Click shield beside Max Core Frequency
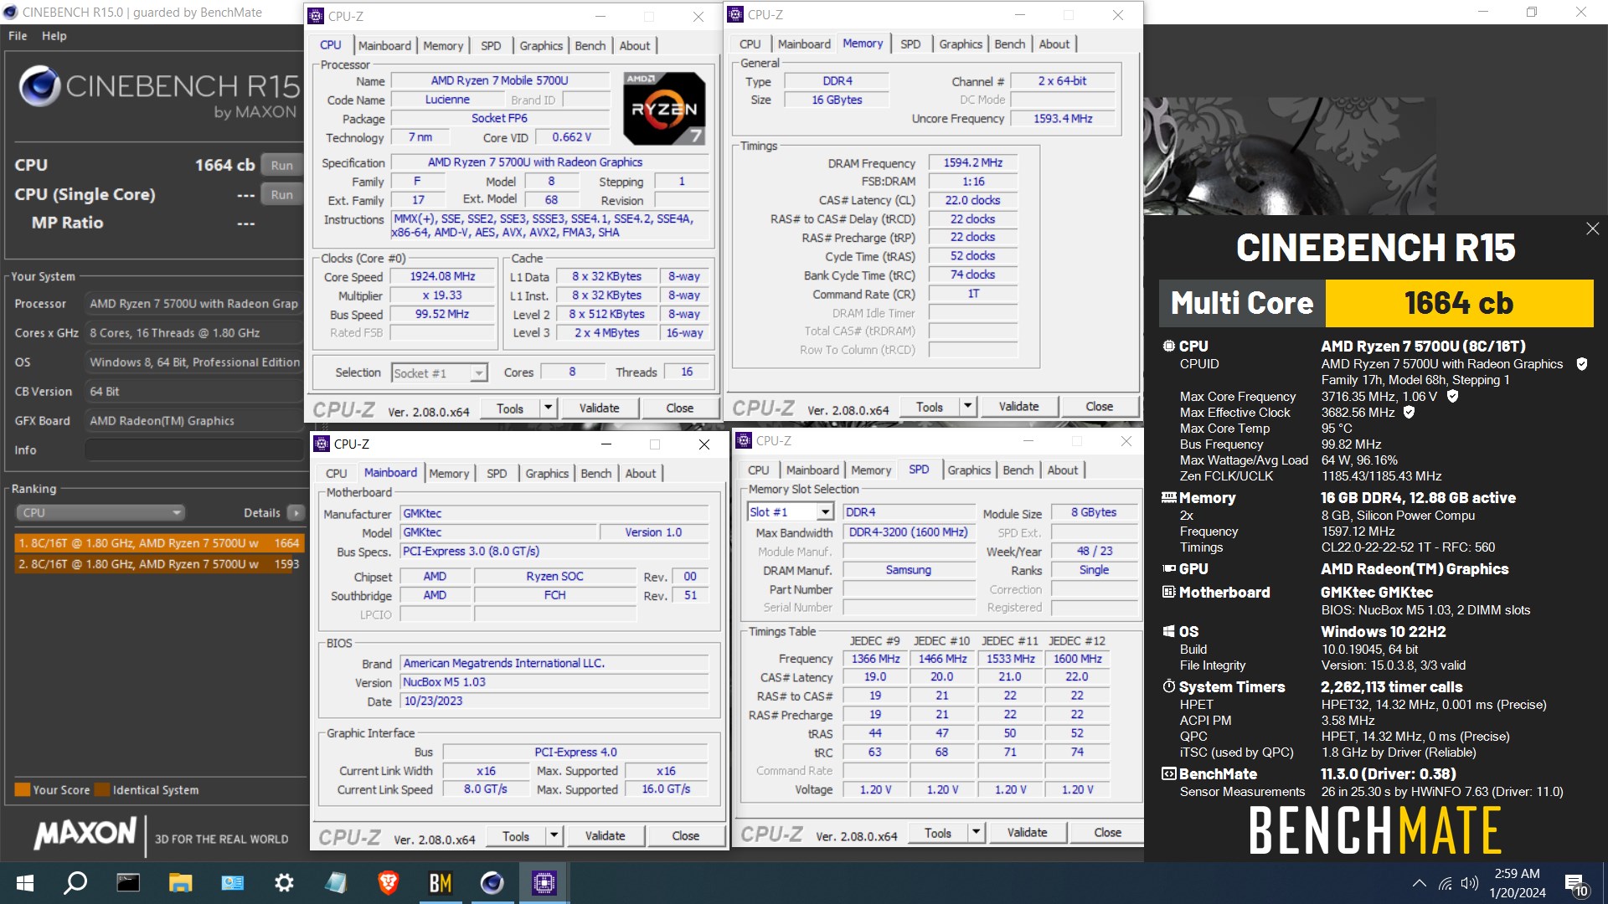Screen dimensions: 1608x904 click(x=1452, y=397)
